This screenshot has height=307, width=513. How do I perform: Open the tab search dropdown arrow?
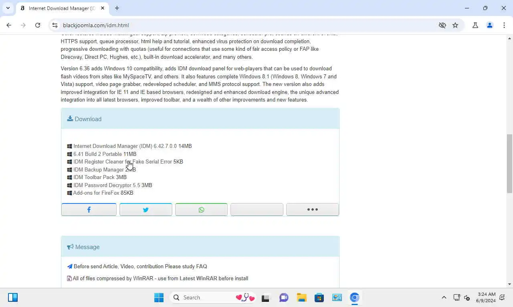[x=8, y=8]
